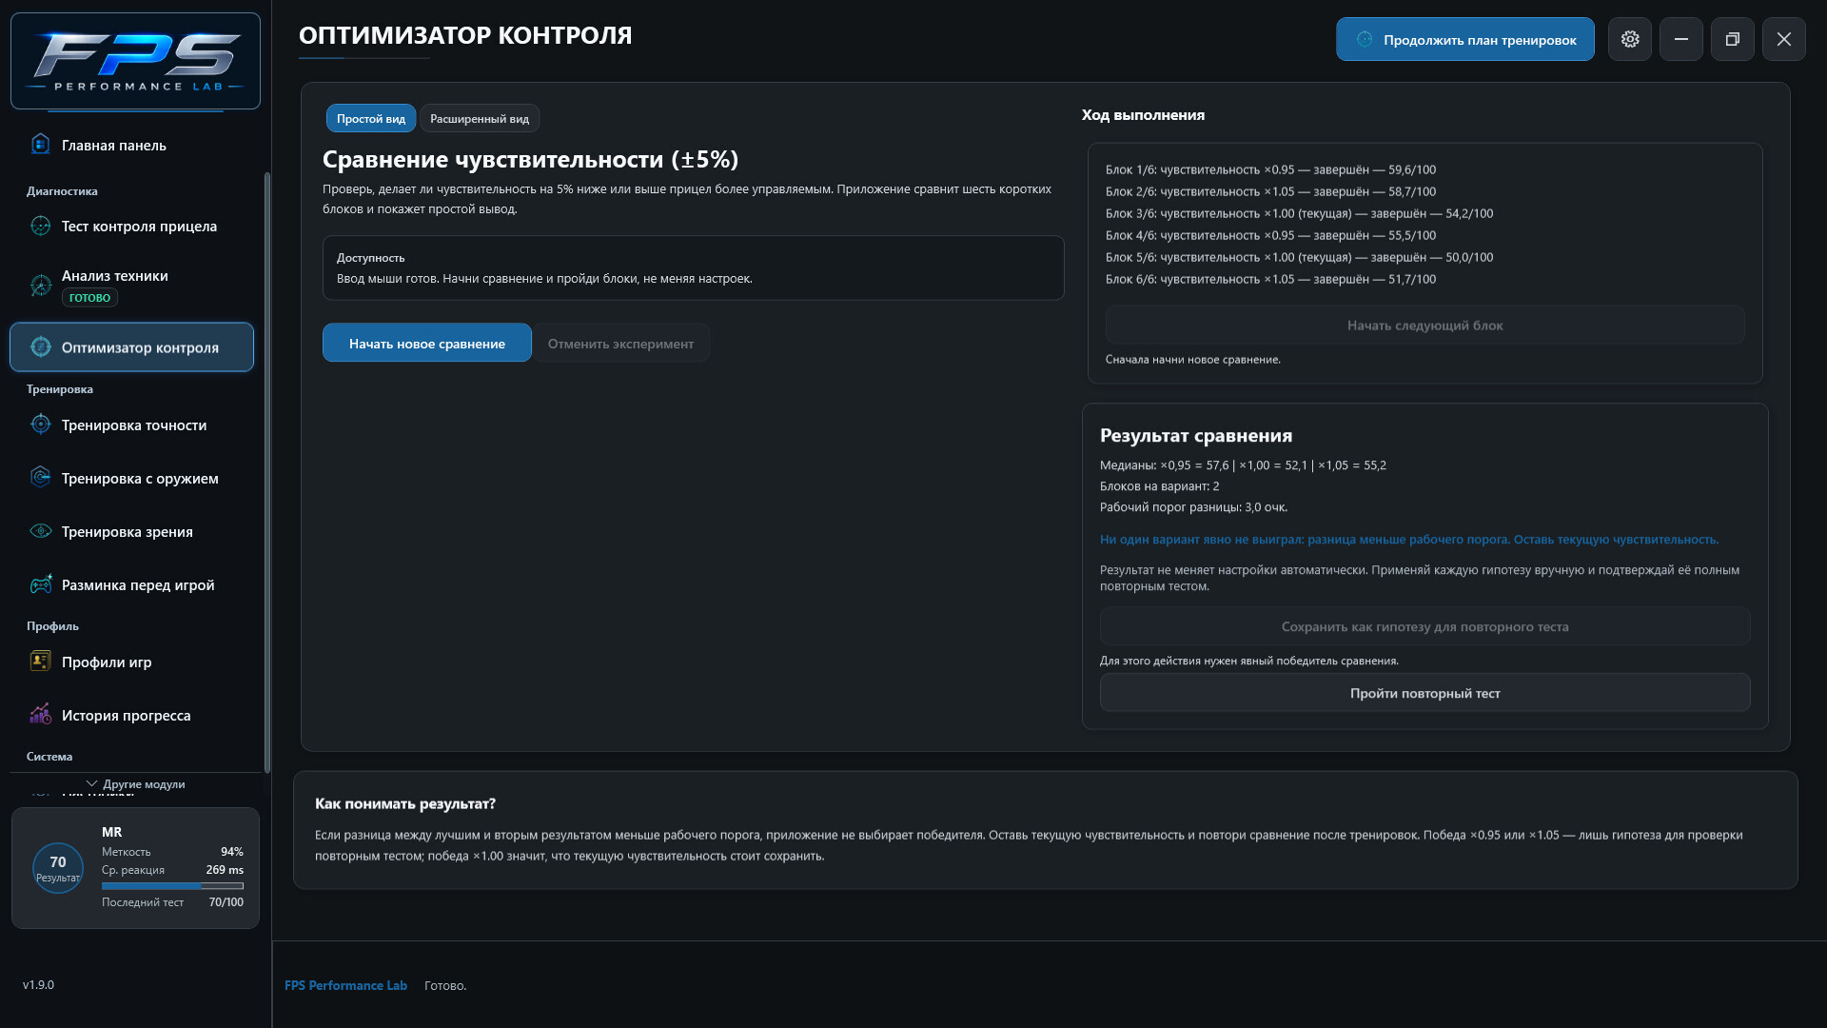Click the Меткость 94% value
The width and height of the screenshot is (1827, 1028).
(x=231, y=852)
